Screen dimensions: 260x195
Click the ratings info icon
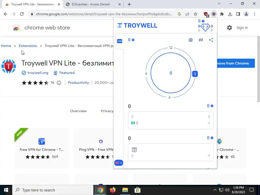(x=59, y=83)
